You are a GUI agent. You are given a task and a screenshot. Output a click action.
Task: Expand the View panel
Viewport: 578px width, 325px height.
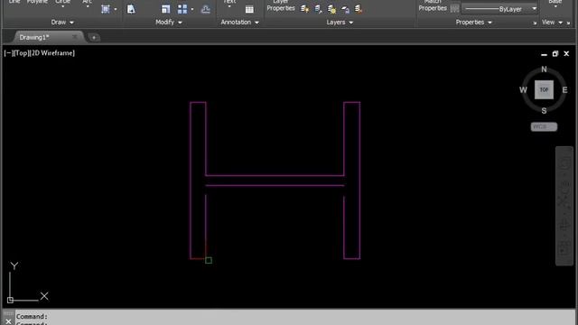(552, 23)
